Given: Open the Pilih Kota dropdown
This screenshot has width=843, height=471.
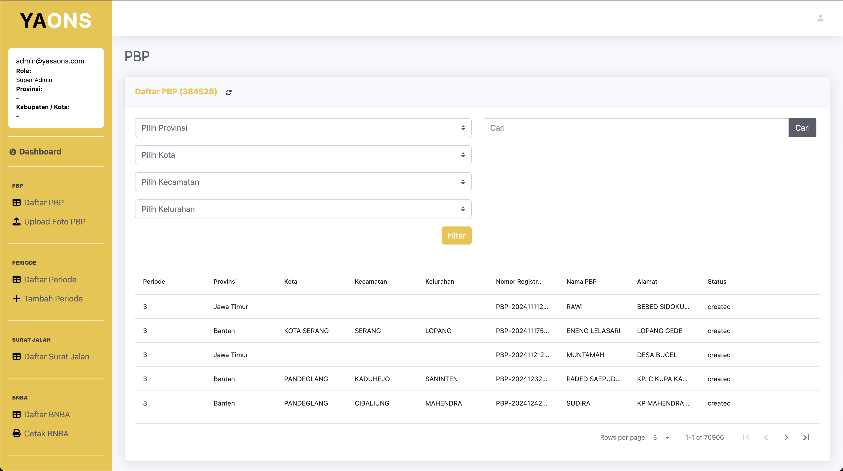Looking at the screenshot, I should [x=303, y=155].
